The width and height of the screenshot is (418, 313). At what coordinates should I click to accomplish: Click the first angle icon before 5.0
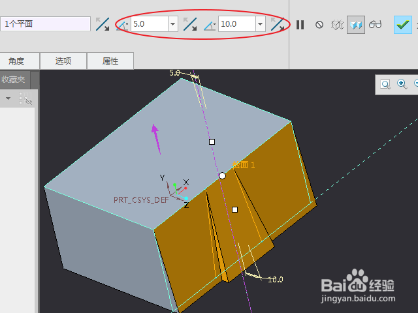[x=122, y=25]
